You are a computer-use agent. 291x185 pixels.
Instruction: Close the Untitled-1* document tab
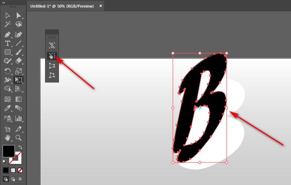pos(101,6)
